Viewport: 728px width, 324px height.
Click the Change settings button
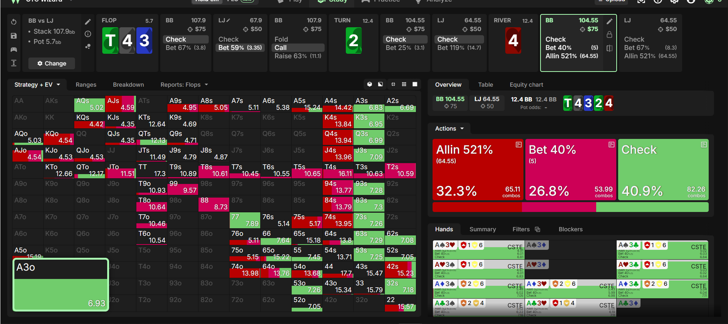point(52,64)
